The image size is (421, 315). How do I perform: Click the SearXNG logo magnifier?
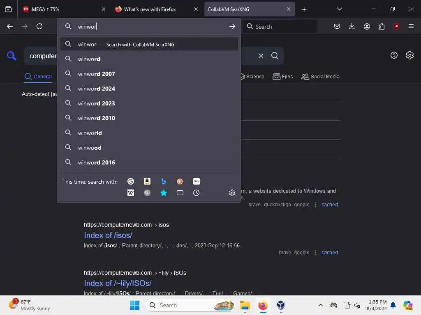(12, 56)
